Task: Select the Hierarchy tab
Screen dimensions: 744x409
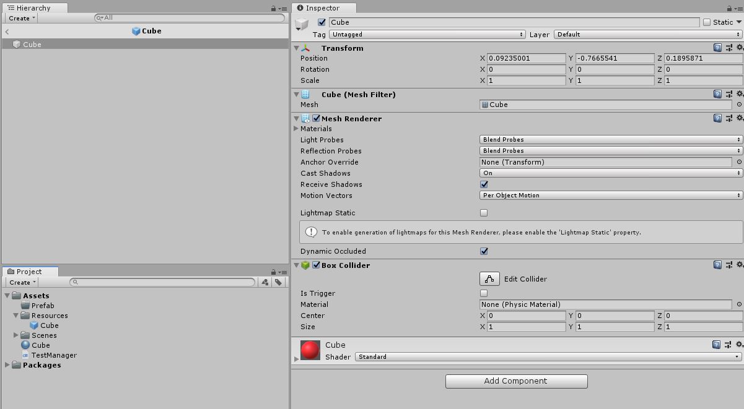Action: click(x=33, y=8)
